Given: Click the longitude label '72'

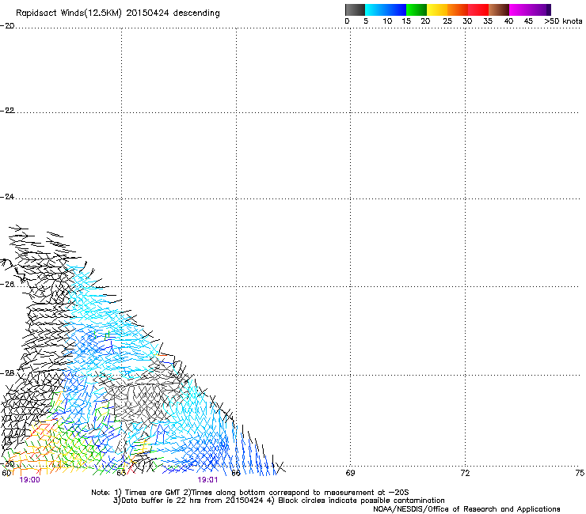Looking at the screenshot, I should pos(465,474).
